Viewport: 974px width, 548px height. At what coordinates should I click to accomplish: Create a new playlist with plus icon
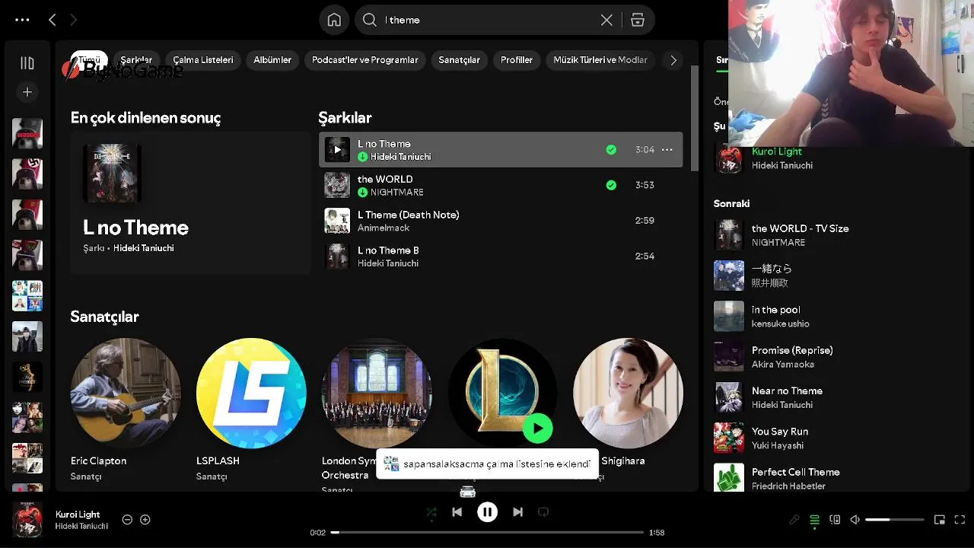click(27, 92)
